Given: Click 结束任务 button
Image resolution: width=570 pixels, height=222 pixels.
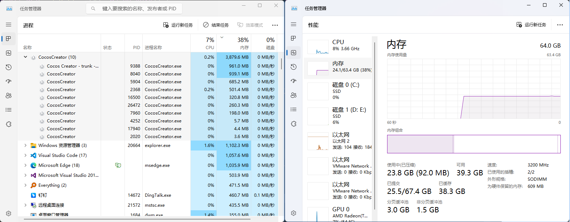Looking at the screenshot, I should (x=216, y=25).
